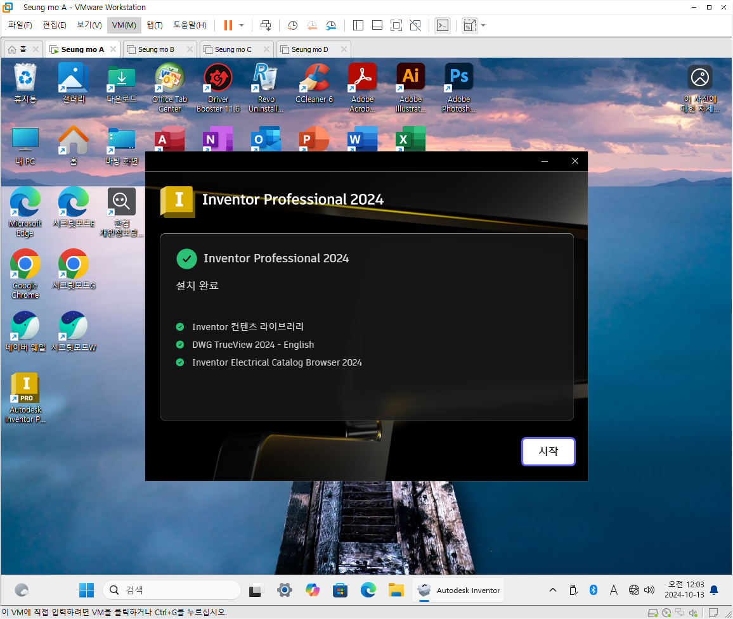Open the 바탕 화면 folder icon
Image resolution: width=733 pixels, height=619 pixels.
(122, 146)
